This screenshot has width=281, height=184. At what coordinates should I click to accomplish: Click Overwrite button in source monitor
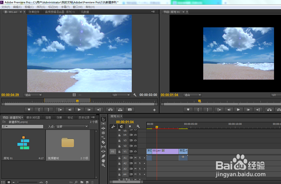[120, 110]
